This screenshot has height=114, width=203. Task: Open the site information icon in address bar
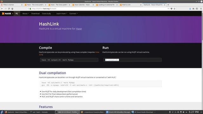click(28, 9)
